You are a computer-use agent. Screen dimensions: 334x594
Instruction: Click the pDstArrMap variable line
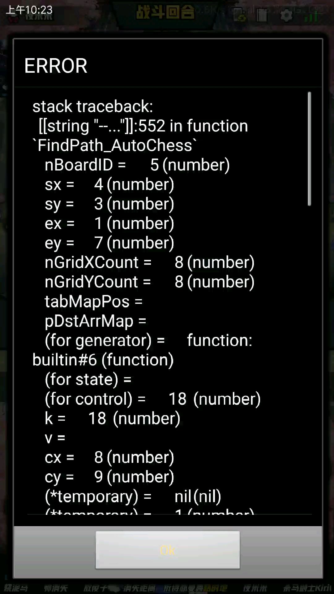click(95, 321)
